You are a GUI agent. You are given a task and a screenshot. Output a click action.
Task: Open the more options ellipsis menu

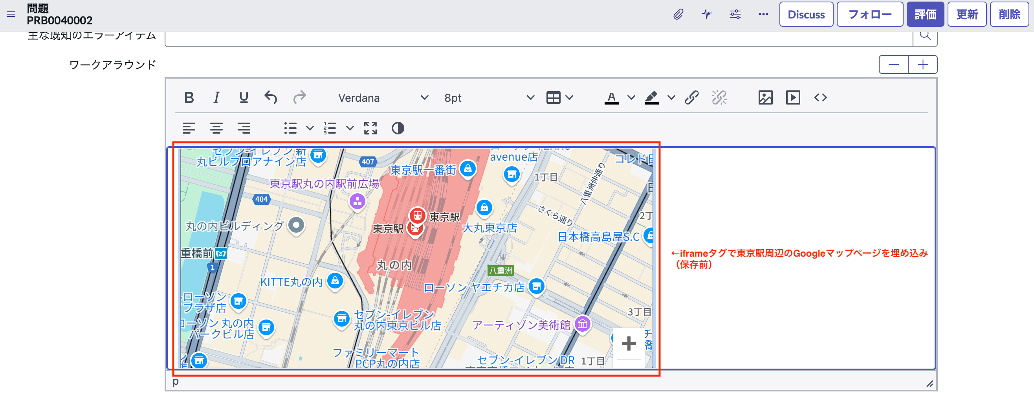point(763,14)
